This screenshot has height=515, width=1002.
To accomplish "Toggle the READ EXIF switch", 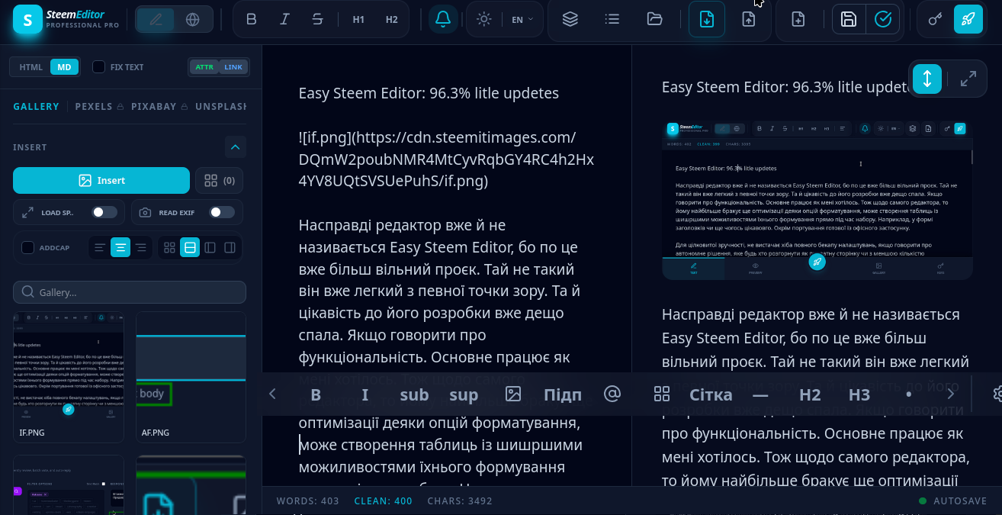I will tap(222, 212).
